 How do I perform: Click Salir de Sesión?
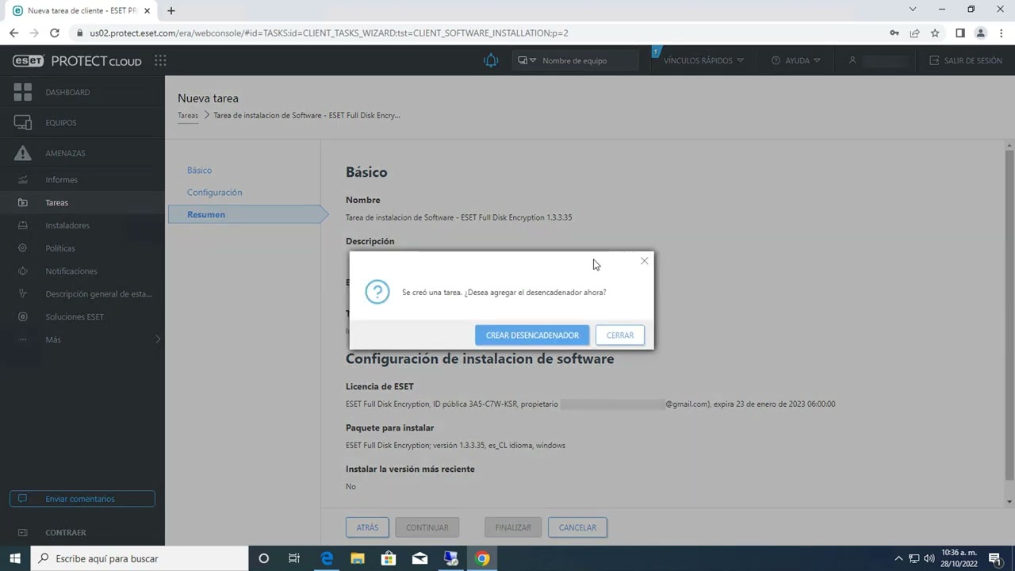pos(966,61)
